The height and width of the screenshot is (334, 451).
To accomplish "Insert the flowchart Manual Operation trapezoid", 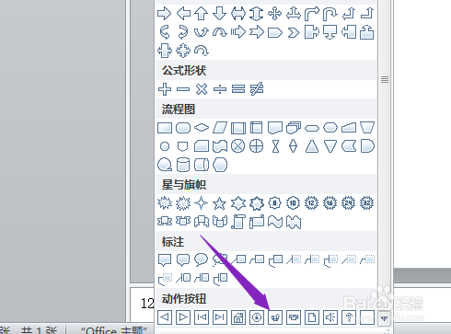I will click(367, 128).
